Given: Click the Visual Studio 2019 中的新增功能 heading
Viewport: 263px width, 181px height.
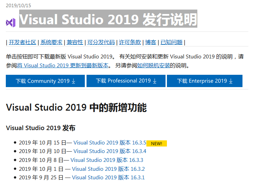Looking at the screenshot, I should pyautogui.click(x=76, y=108).
